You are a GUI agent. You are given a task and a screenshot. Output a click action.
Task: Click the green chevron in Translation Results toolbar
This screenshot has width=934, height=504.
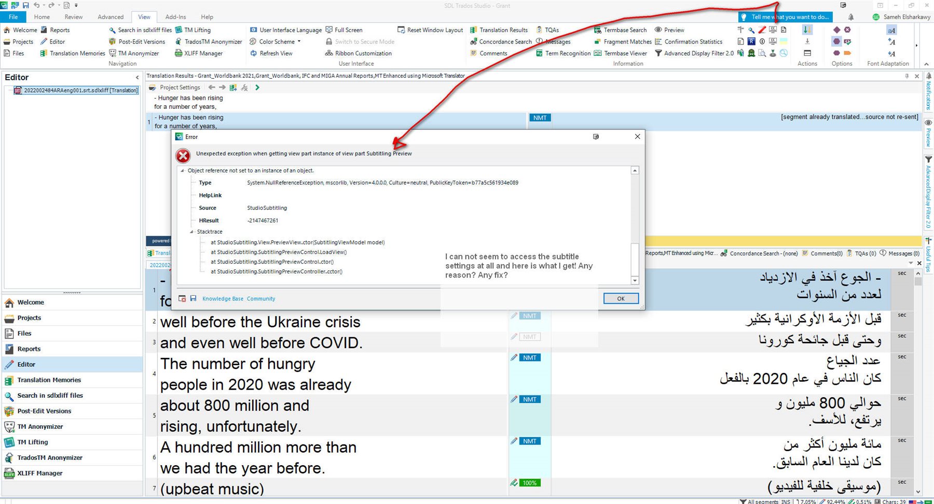tap(257, 88)
